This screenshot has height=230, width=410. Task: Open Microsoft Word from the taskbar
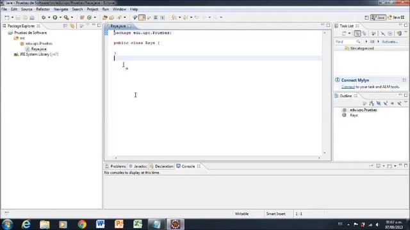click(x=100, y=224)
